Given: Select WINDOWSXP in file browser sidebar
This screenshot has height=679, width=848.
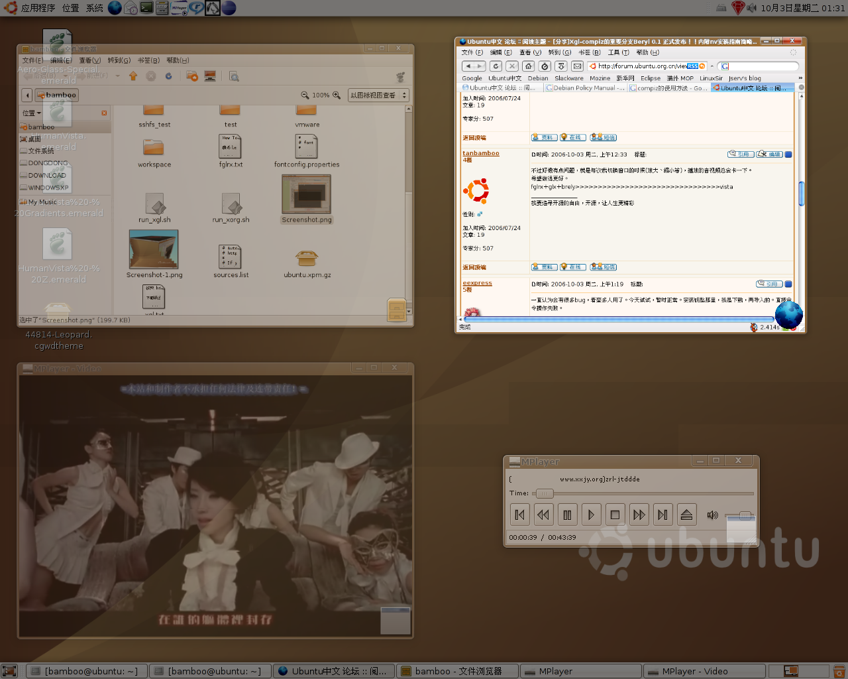Looking at the screenshot, I should [x=48, y=187].
